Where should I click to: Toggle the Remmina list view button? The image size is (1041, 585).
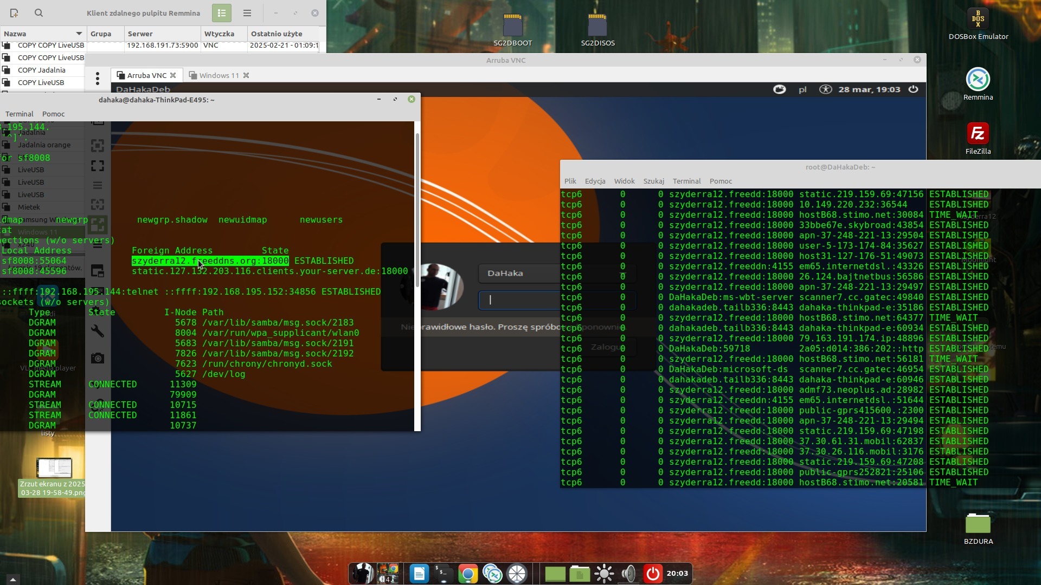coord(222,13)
